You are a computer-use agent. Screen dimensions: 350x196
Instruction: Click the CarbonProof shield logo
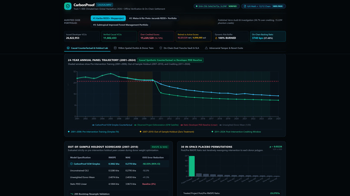[x=68, y=6]
